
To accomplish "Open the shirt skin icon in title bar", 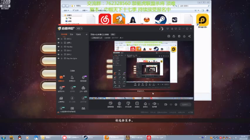I will pos(176,28).
